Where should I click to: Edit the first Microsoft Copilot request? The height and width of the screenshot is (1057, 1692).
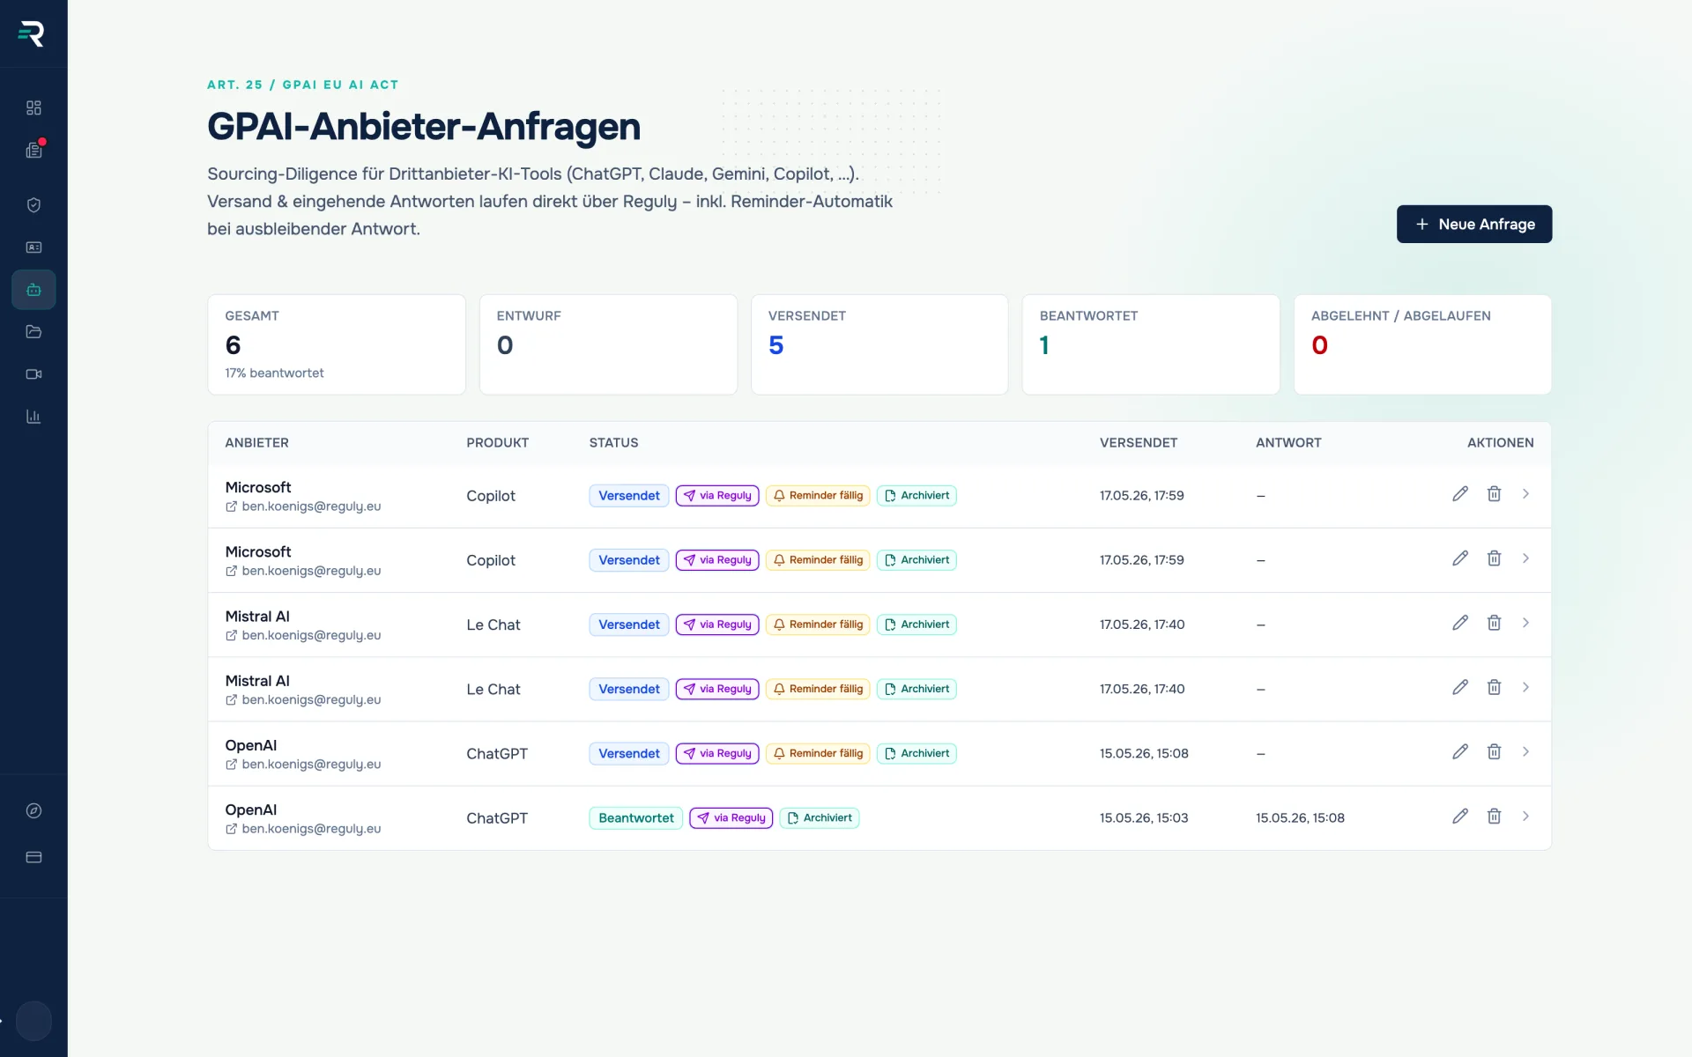click(1460, 494)
